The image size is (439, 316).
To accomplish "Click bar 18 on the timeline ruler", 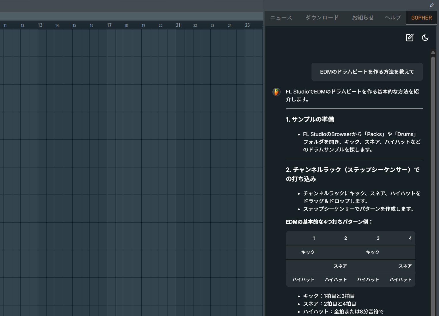I will 126,26.
